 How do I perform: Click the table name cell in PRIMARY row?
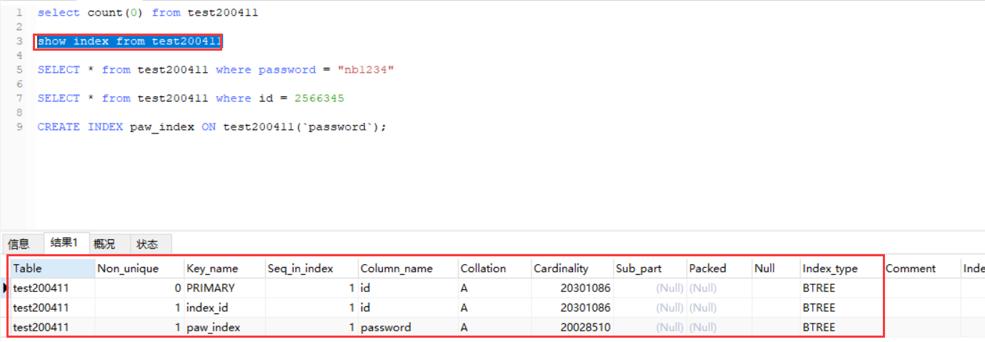click(52, 288)
